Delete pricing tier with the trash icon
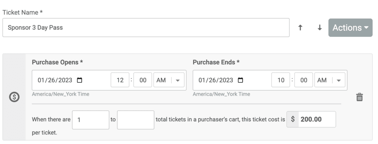The height and width of the screenshot is (144, 378). click(360, 97)
